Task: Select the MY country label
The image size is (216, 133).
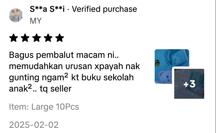Action: (35, 21)
